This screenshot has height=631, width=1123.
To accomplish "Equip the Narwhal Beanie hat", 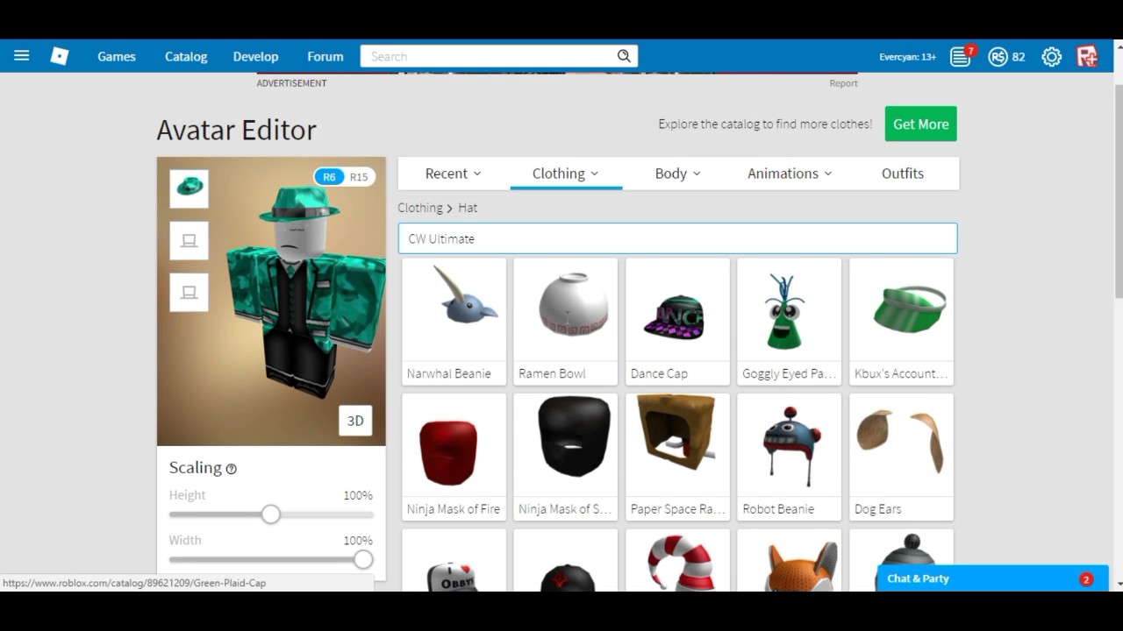I will (x=454, y=309).
